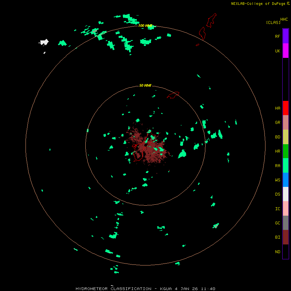Select the BD yellow legend swatch
This screenshot has height=291, width=291.
286,137
